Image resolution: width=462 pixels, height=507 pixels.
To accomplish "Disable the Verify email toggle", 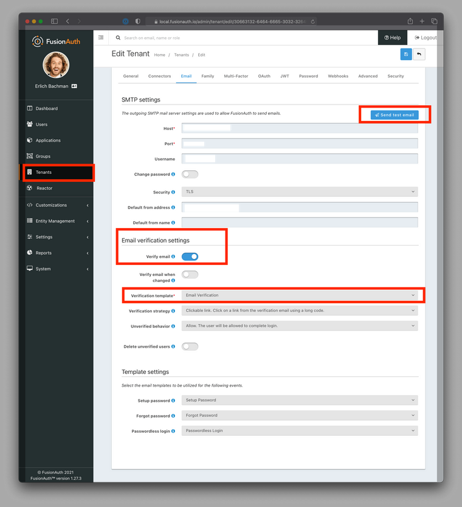I will point(190,257).
